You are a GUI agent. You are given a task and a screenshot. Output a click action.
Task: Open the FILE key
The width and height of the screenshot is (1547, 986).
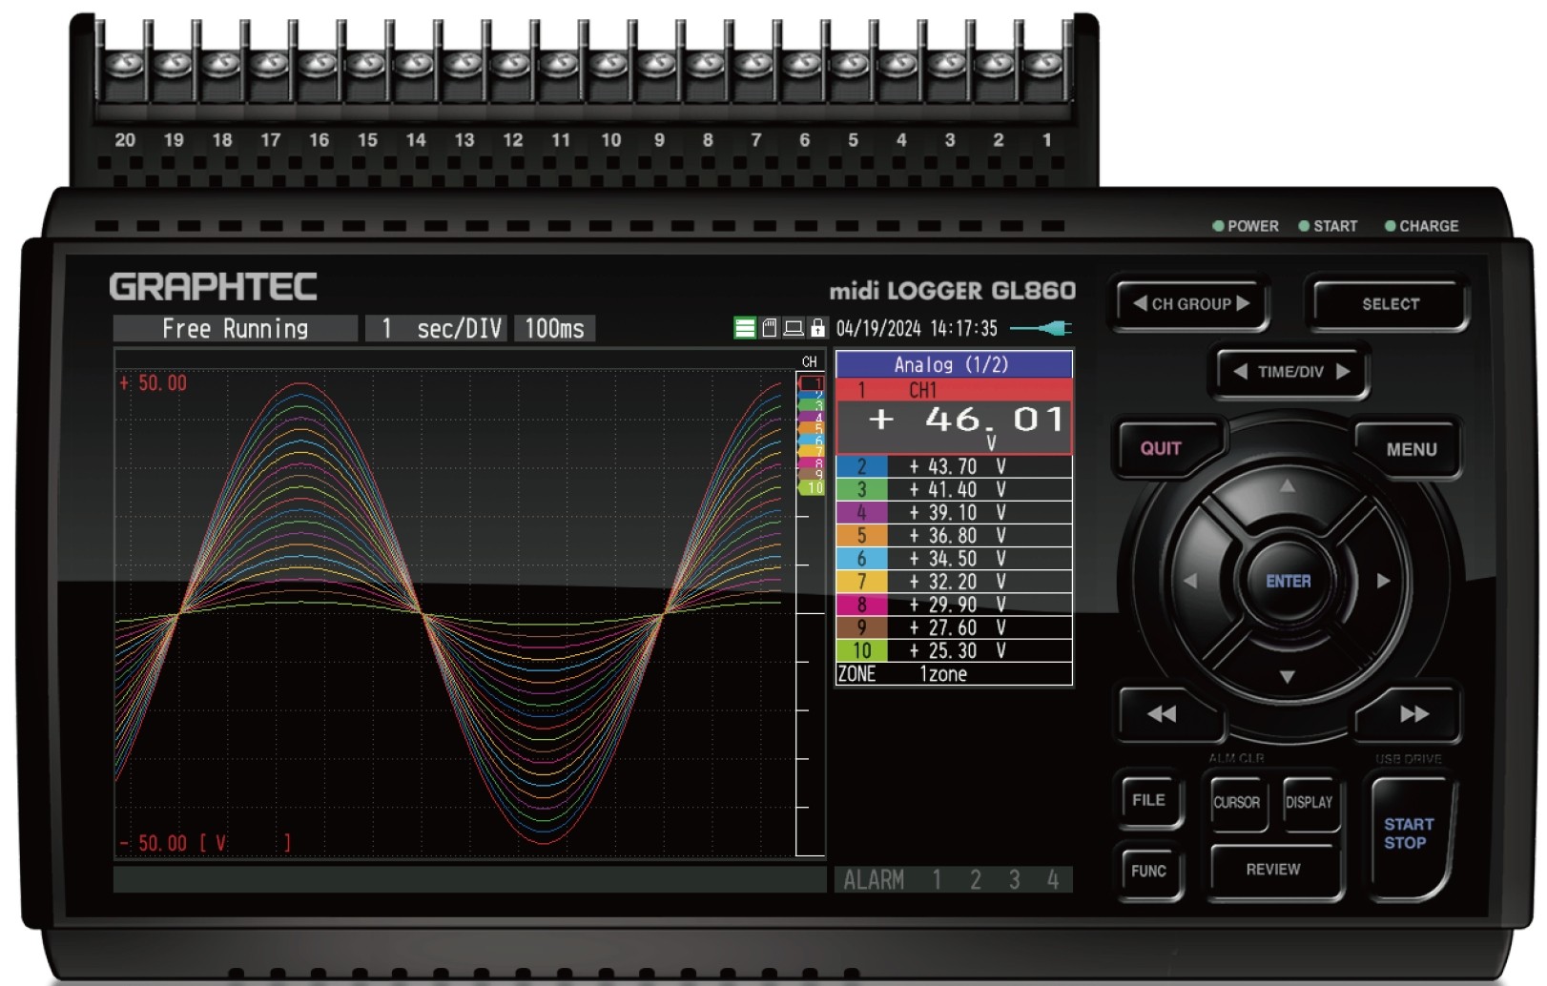point(1148,800)
